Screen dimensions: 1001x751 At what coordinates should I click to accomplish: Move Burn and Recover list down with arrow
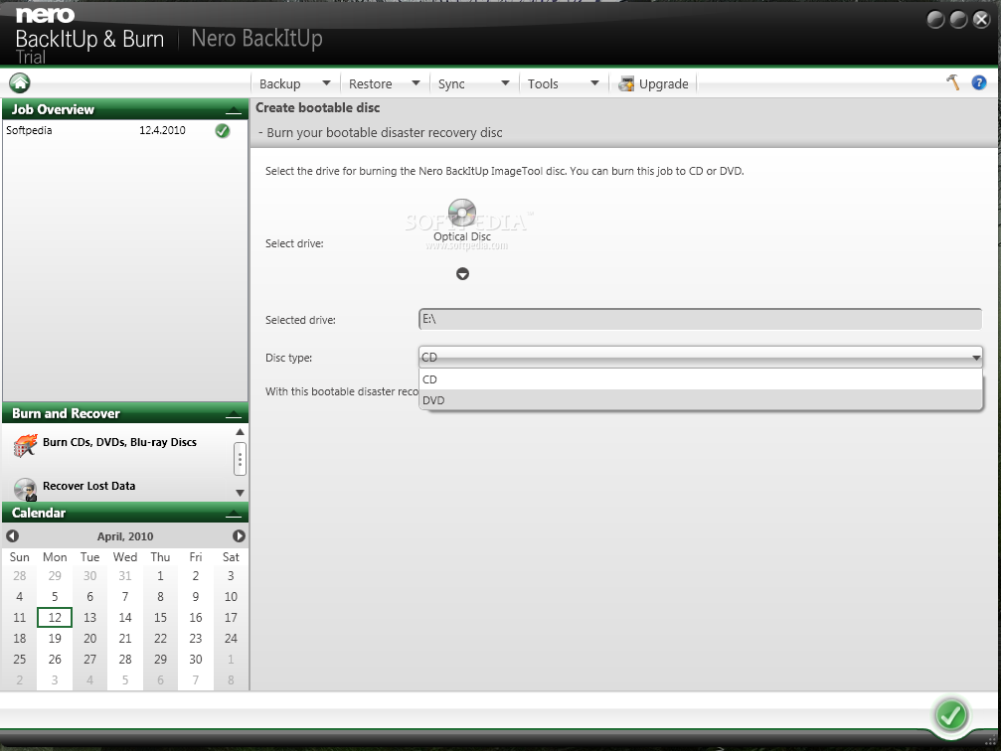coord(240,493)
